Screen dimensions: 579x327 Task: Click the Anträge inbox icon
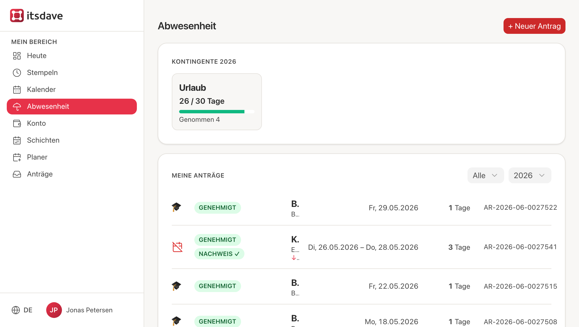click(x=17, y=174)
